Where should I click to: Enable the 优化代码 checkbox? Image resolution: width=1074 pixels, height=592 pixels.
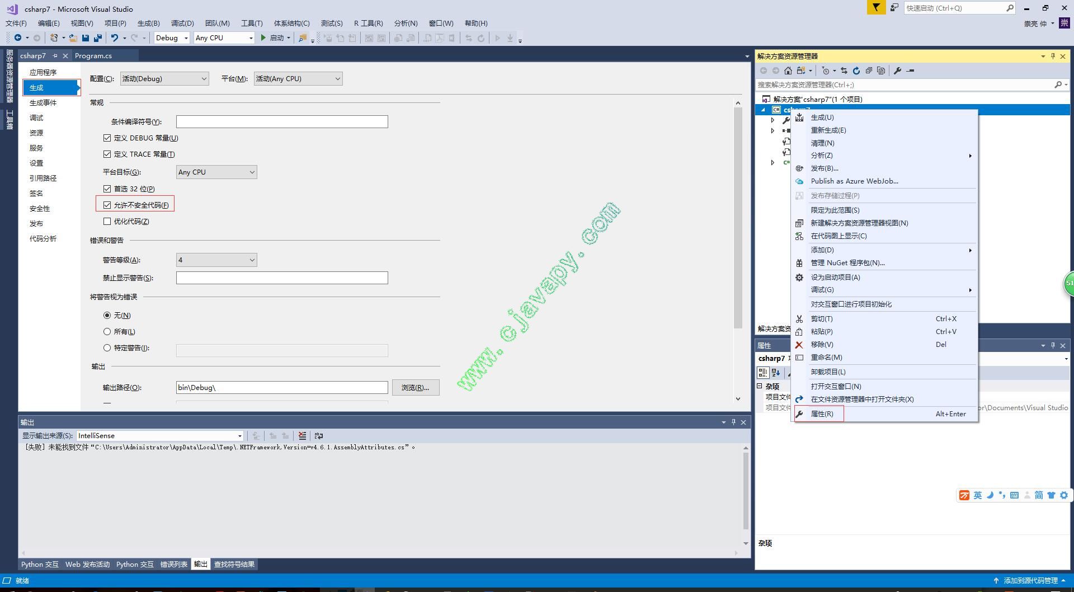coord(107,221)
